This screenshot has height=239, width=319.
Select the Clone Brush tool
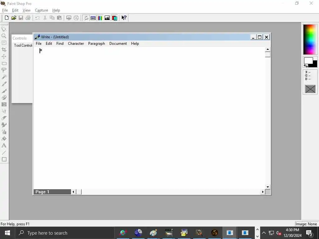(4, 97)
